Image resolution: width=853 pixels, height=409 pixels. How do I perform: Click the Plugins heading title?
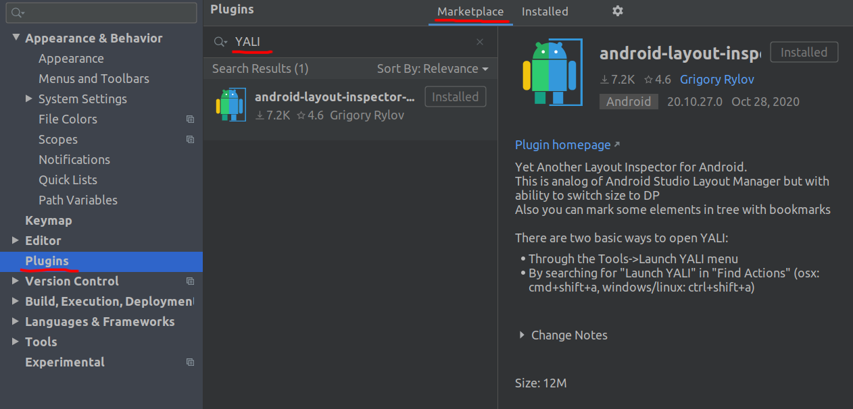pyautogui.click(x=232, y=9)
